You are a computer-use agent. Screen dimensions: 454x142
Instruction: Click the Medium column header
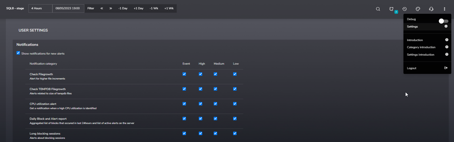tap(219, 64)
